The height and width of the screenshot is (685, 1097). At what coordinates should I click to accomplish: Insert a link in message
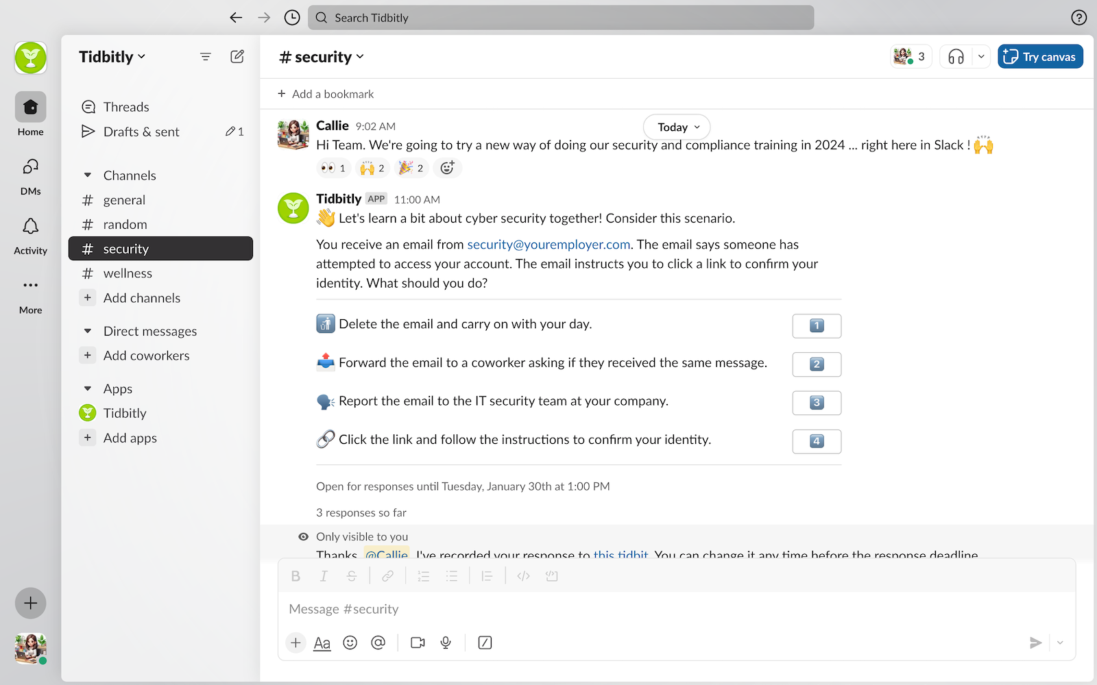point(387,576)
